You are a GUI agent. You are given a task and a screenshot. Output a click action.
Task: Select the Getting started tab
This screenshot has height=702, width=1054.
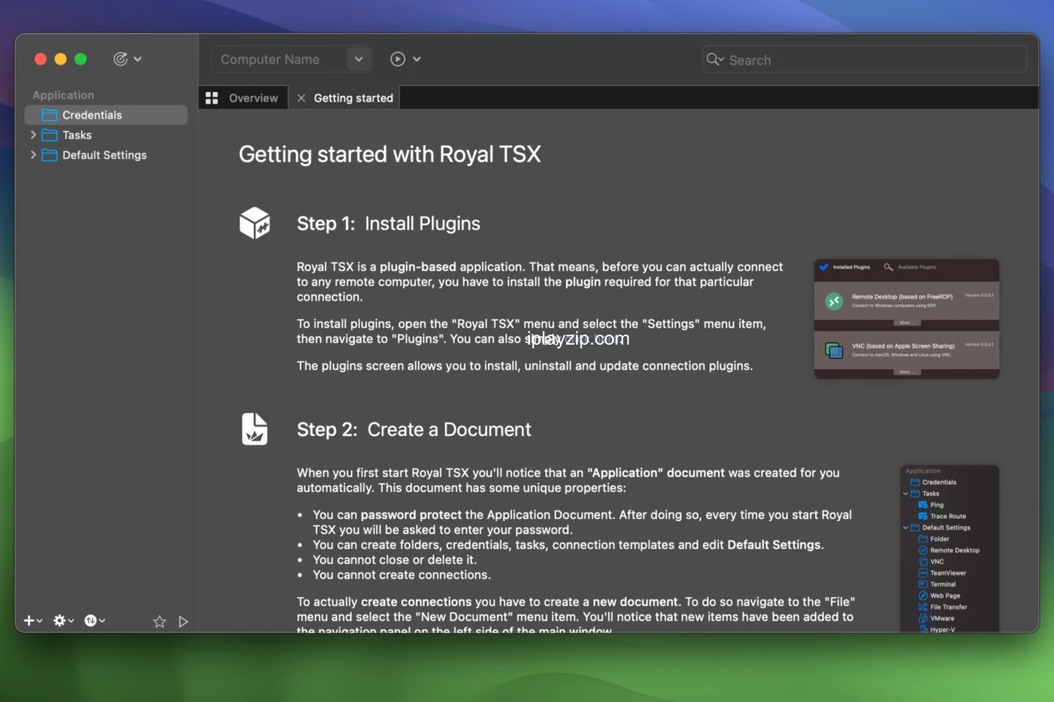pyautogui.click(x=354, y=98)
